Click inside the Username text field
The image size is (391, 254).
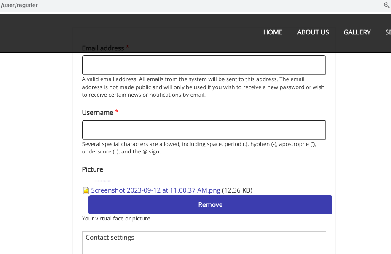pyautogui.click(x=204, y=130)
